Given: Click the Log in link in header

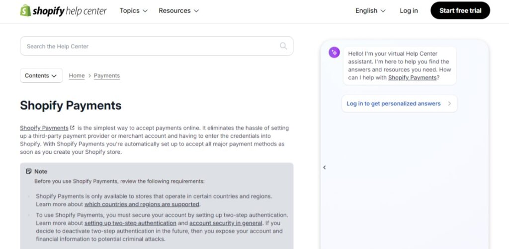Looking at the screenshot, I should (409, 11).
